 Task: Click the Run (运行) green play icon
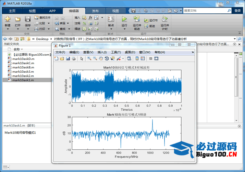coord(124,19)
